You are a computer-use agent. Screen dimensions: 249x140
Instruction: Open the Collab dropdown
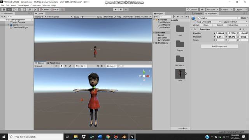click(192, 9)
